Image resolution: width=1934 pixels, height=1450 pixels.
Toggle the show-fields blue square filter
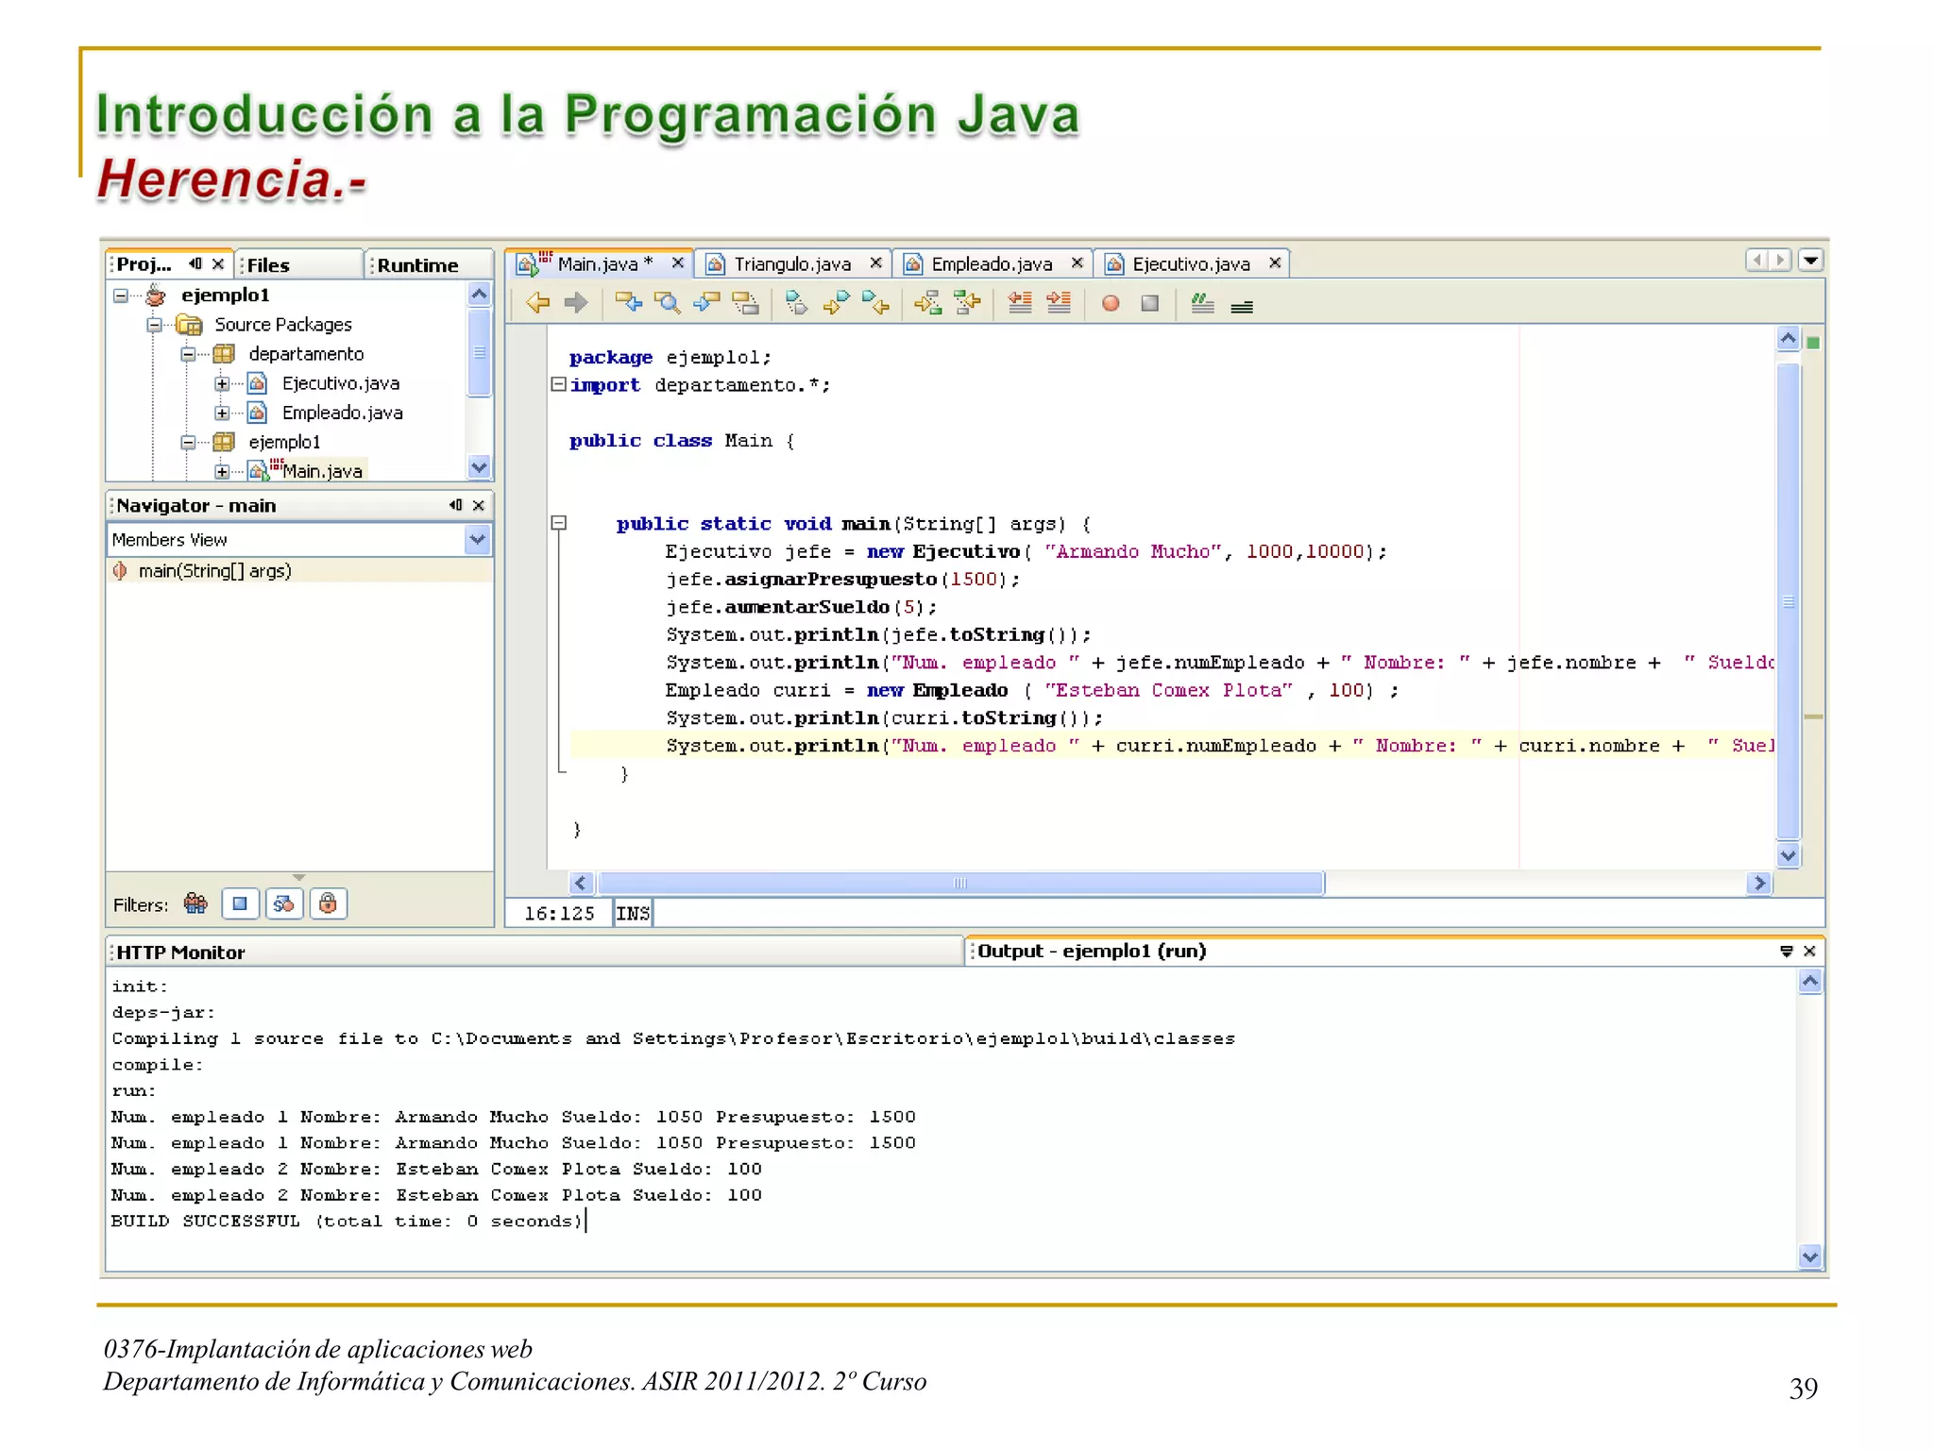[240, 903]
